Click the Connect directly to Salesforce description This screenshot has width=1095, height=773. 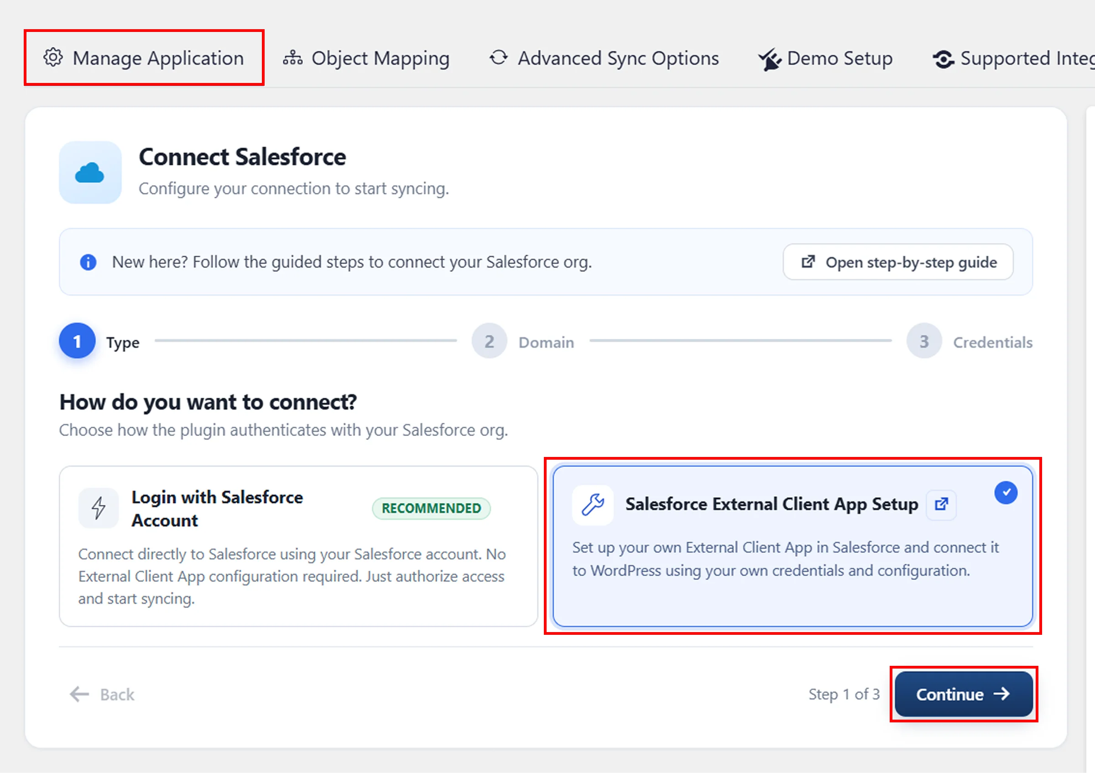(292, 576)
